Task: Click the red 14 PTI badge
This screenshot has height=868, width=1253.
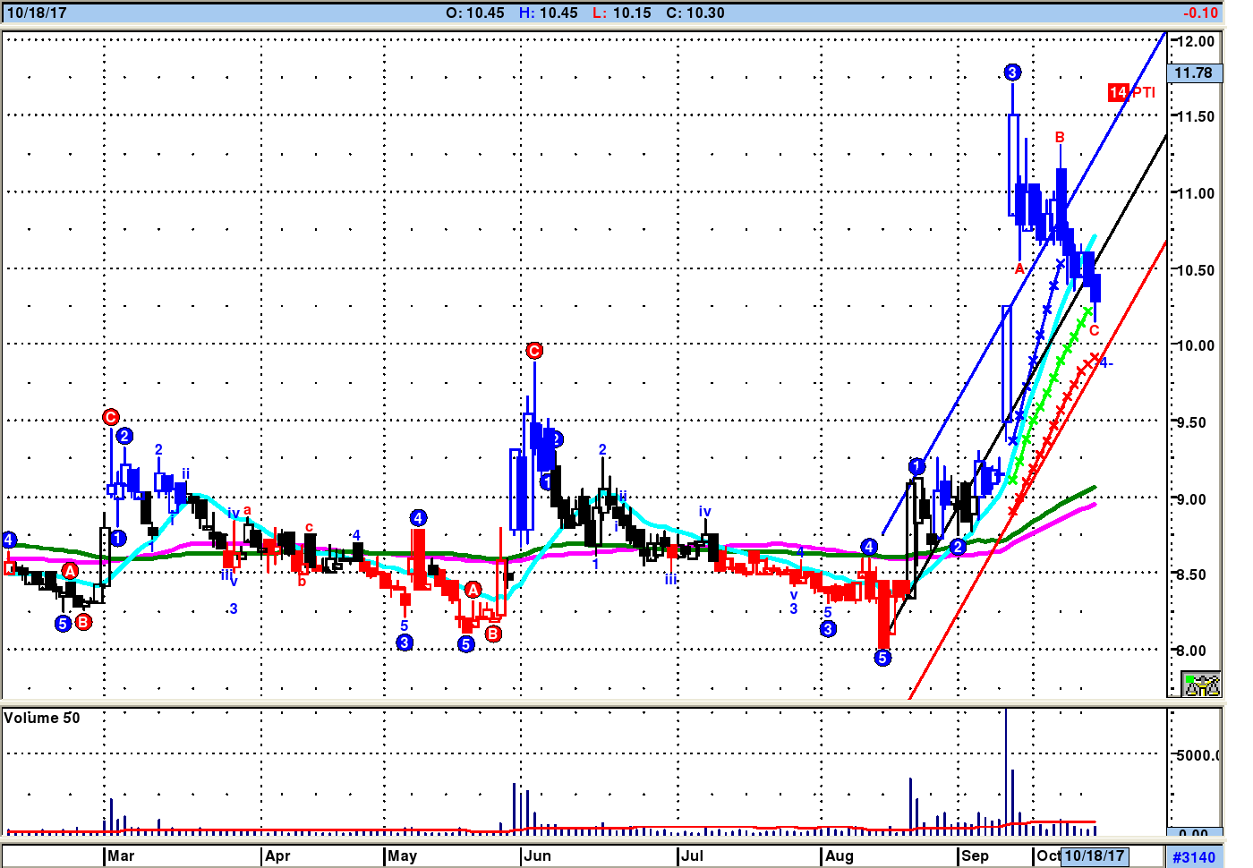Action: pos(1131,92)
